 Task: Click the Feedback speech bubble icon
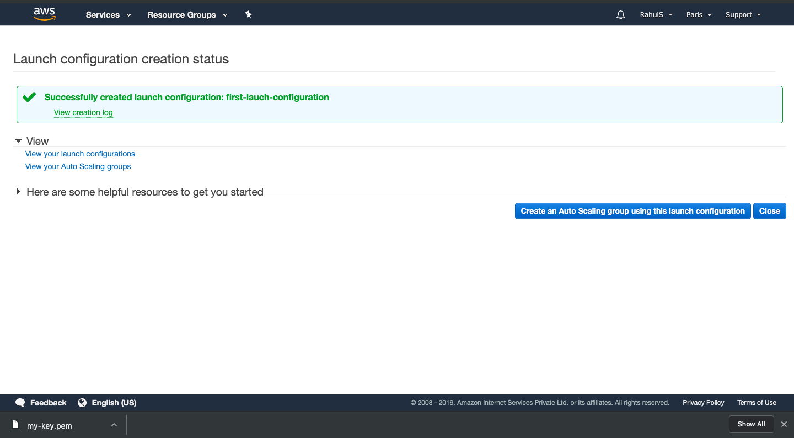coord(20,403)
